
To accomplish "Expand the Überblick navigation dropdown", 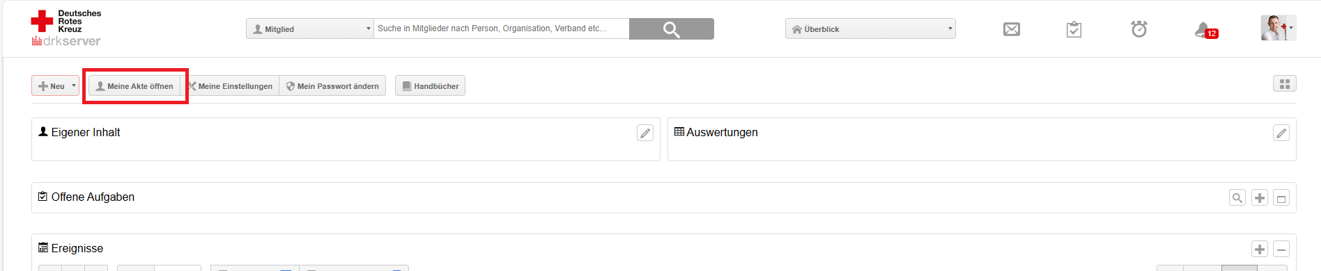I will [870, 29].
